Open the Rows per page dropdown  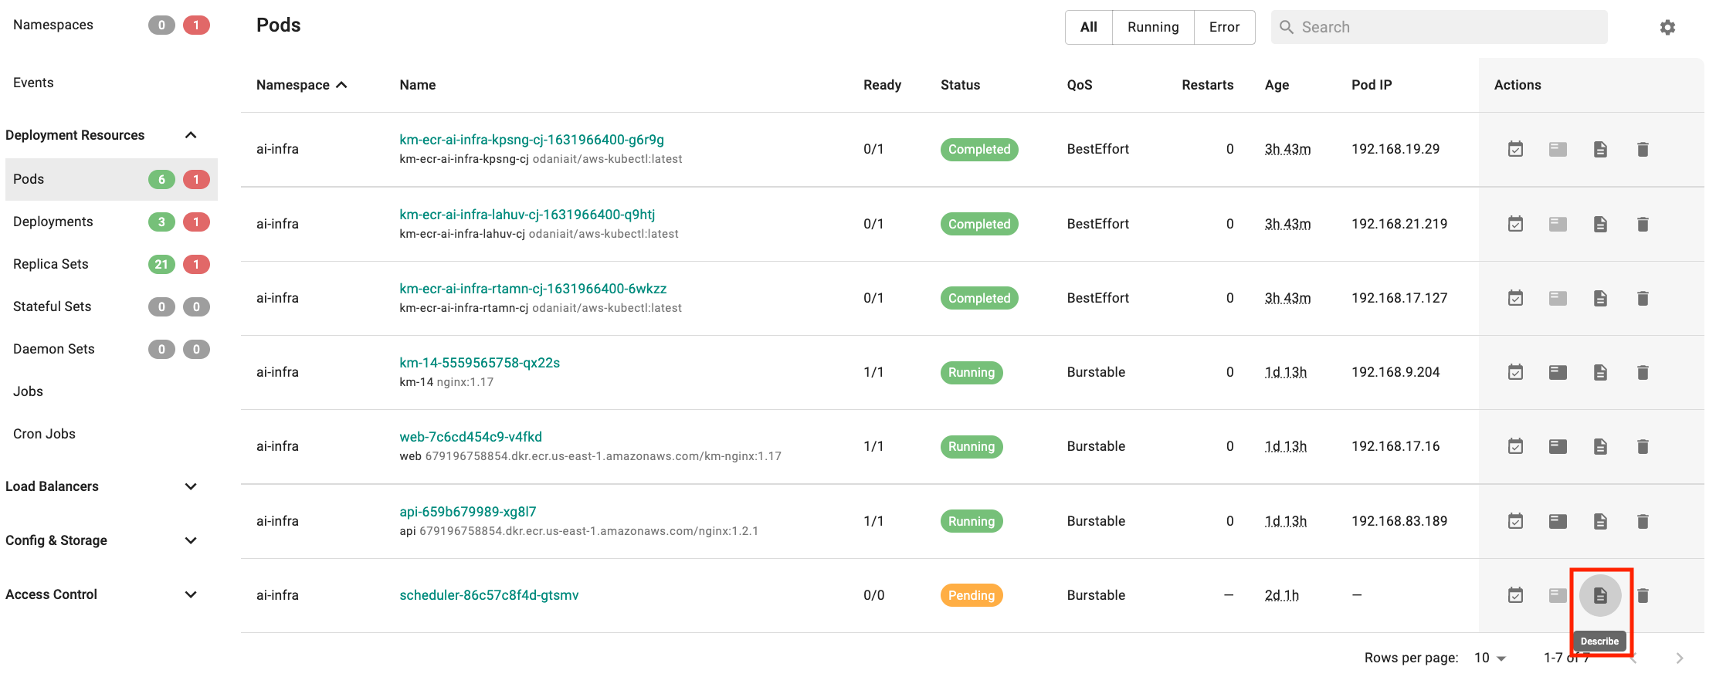pyautogui.click(x=1490, y=658)
